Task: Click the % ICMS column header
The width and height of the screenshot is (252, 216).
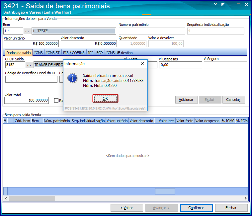Action: point(228,121)
